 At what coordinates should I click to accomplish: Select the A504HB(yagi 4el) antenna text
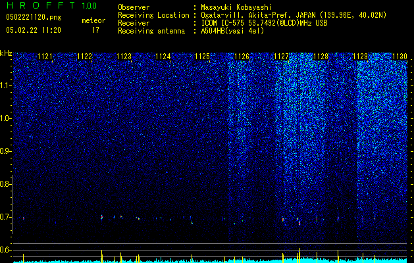pyautogui.click(x=232, y=31)
